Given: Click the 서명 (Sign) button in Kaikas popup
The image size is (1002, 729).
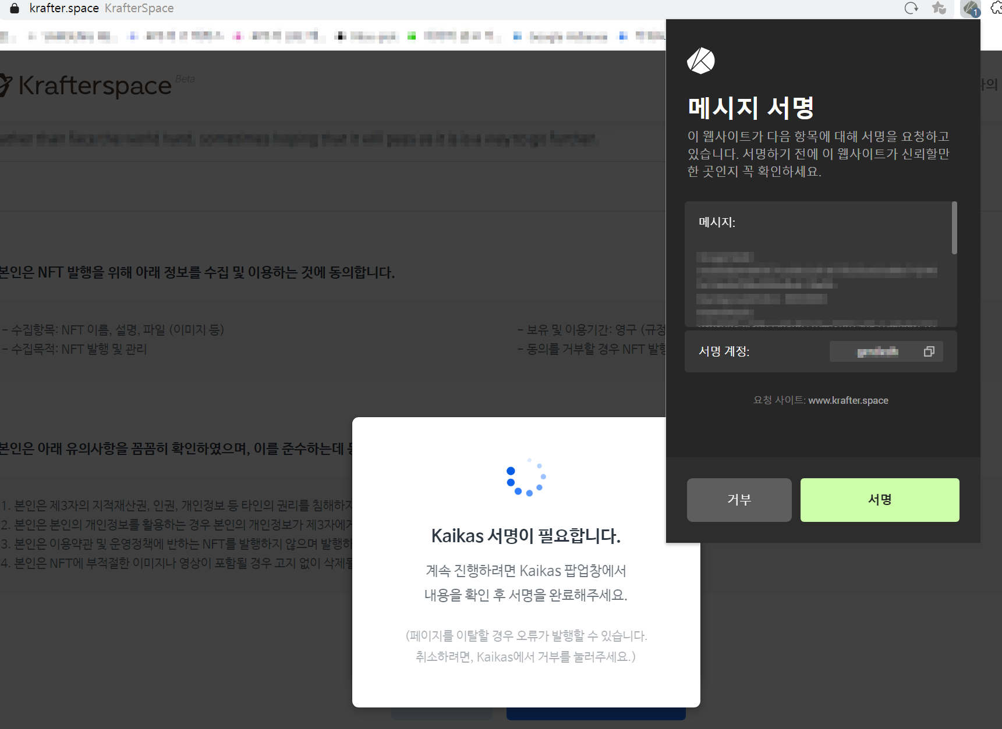Looking at the screenshot, I should pos(880,500).
